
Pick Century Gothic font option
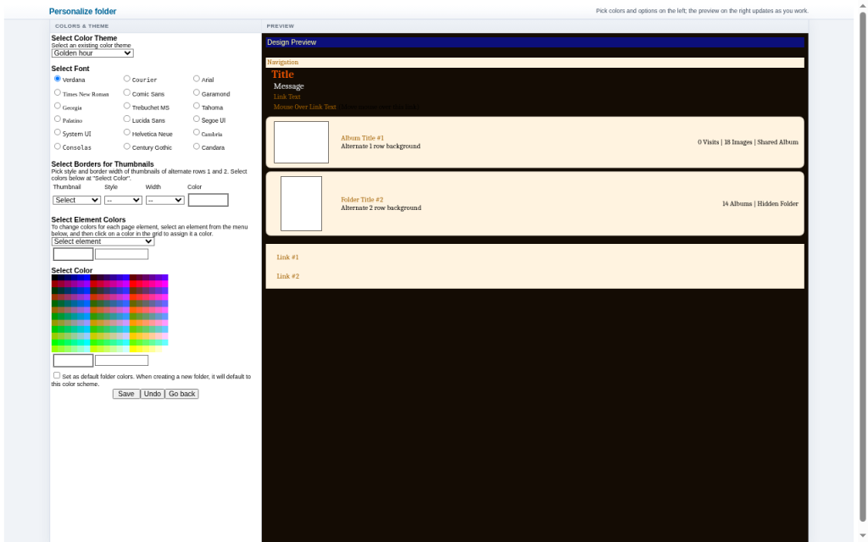pos(127,147)
